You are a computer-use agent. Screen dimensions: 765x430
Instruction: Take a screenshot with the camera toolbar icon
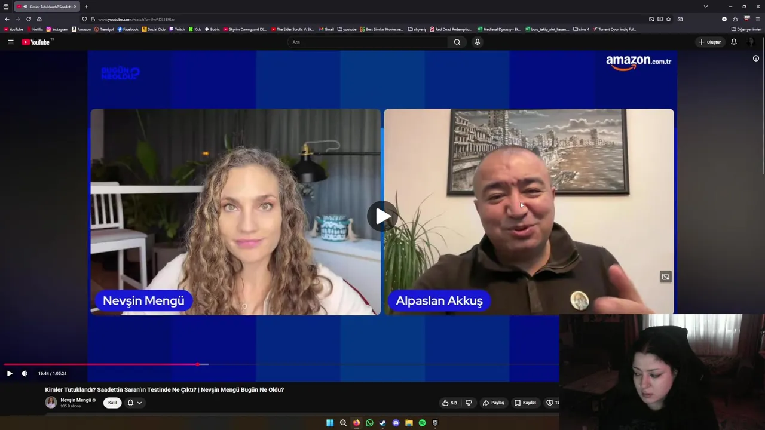click(x=680, y=19)
